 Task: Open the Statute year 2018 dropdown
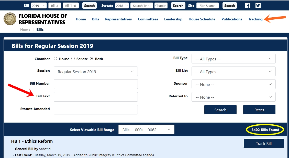(x=122, y=6)
